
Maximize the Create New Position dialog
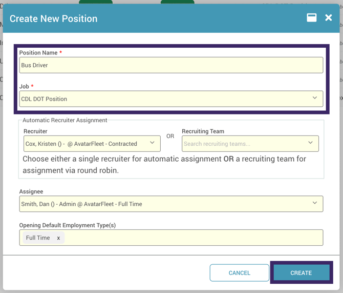[311, 18]
